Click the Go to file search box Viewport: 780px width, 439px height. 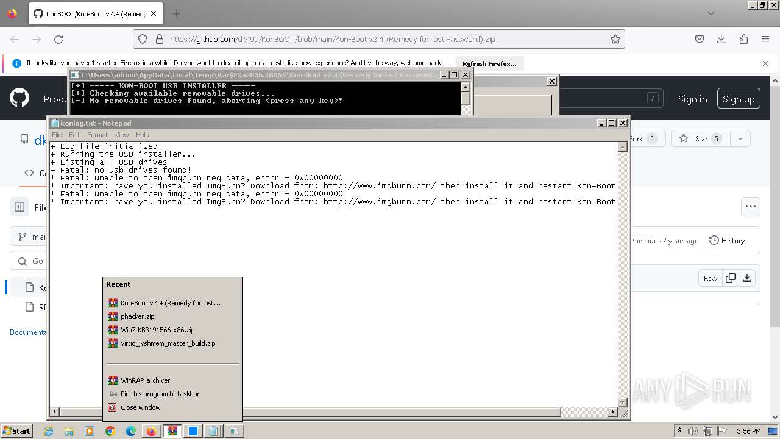click(x=29, y=261)
